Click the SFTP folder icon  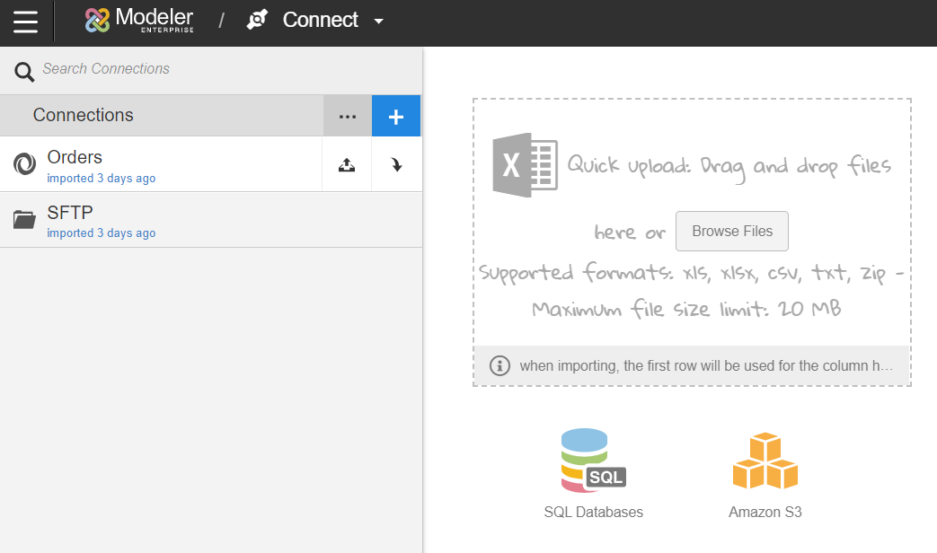coord(24,219)
